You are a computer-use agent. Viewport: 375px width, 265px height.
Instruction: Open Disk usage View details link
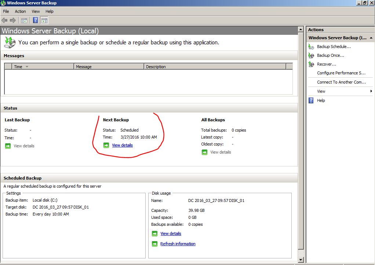[x=171, y=233]
